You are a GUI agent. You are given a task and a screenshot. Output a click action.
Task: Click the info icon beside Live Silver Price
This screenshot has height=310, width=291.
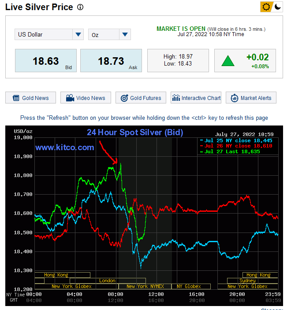[x=80, y=7]
